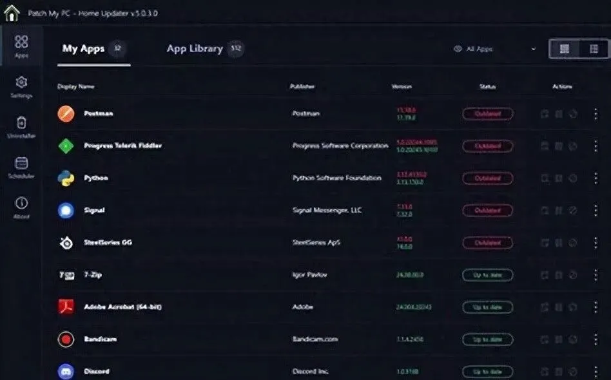Click the 7-Zip app icon
Image resolution: width=611 pixels, height=380 pixels.
(66, 275)
